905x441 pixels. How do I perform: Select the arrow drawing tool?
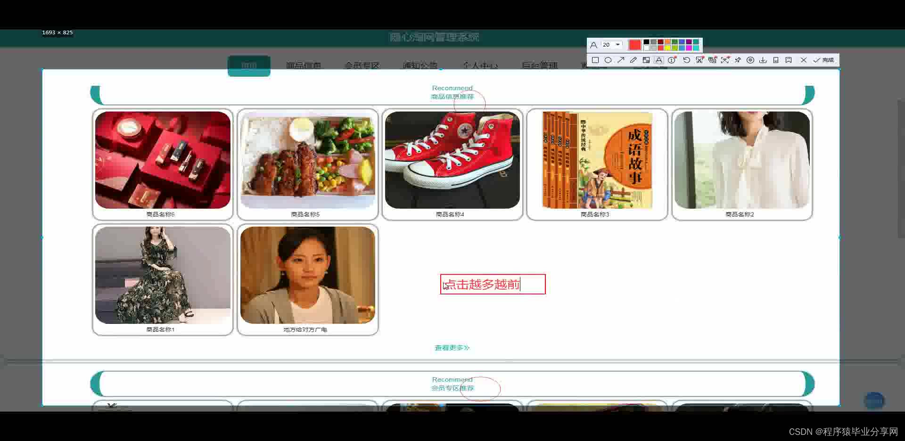pos(621,60)
